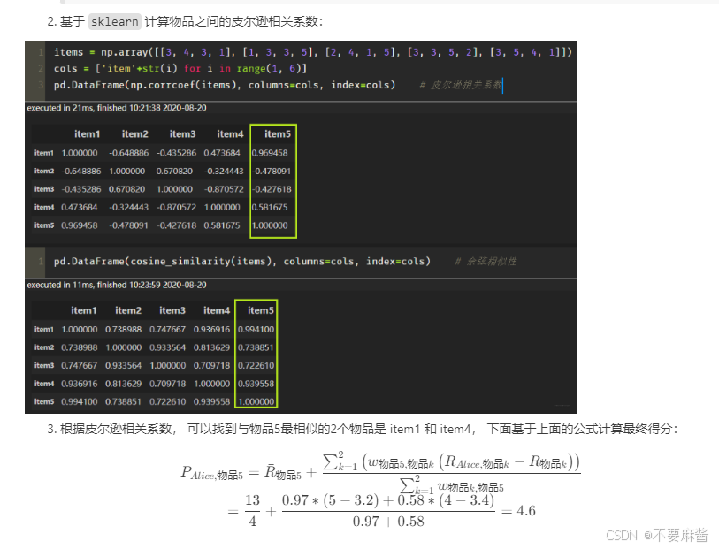Click the item2 row label in the Pearson table
This screenshot has width=719, height=549.
(x=43, y=171)
